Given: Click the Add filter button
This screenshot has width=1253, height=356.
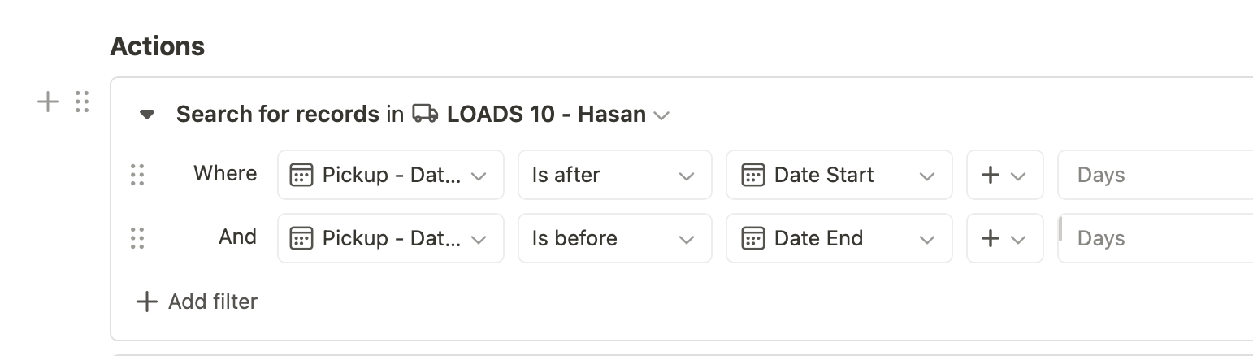Looking at the screenshot, I should 197,302.
